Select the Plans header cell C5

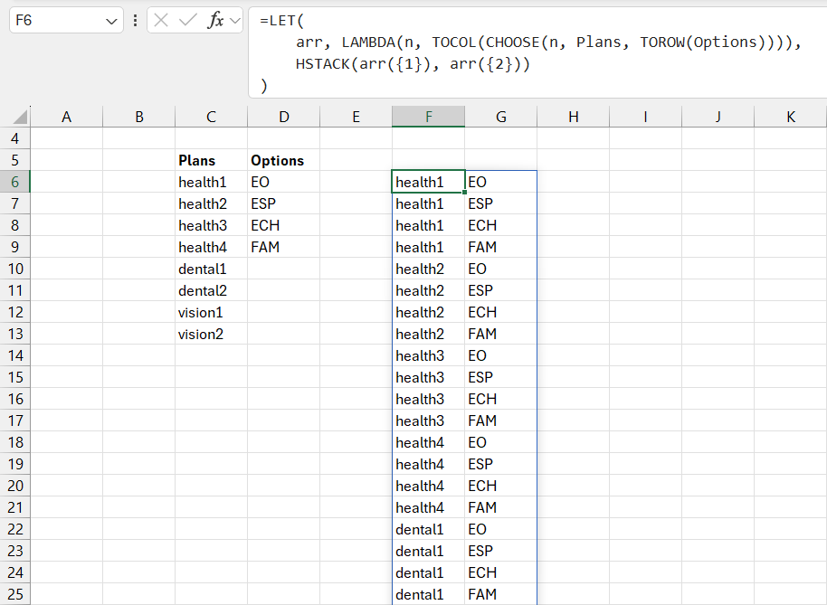click(211, 160)
